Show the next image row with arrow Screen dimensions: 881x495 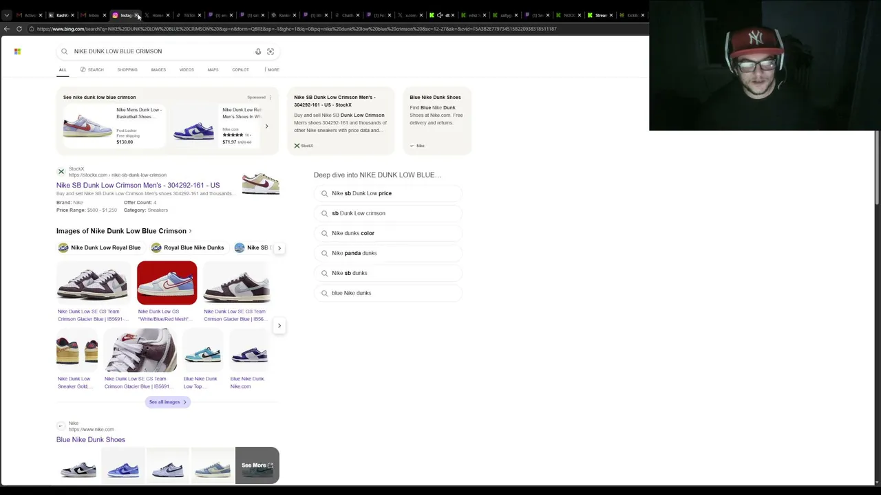click(279, 325)
